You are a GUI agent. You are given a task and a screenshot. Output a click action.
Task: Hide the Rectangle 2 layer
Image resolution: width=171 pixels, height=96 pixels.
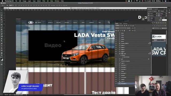point(116,83)
